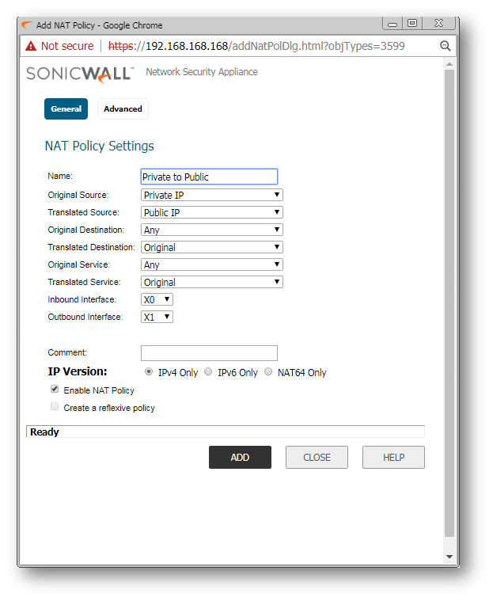This screenshot has width=493, height=601.
Task: Uncheck Enable NAT Policy checkbox
Action: pos(55,390)
